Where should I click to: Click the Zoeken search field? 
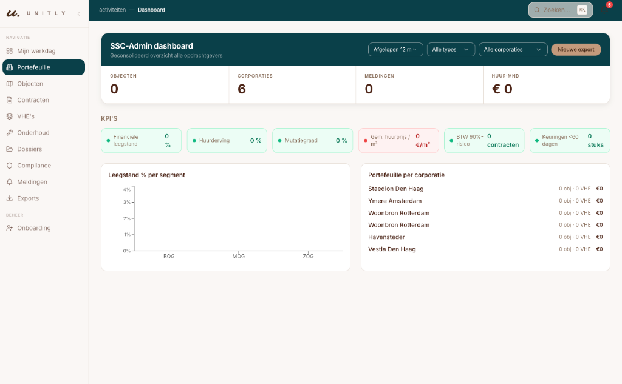(561, 10)
